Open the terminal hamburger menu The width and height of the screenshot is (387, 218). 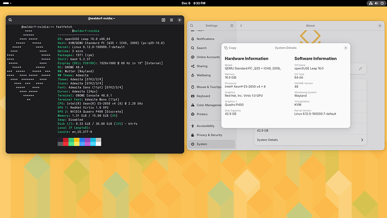click(x=172, y=20)
